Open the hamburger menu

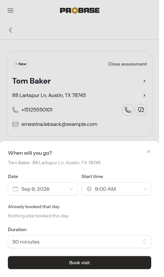point(10,10)
